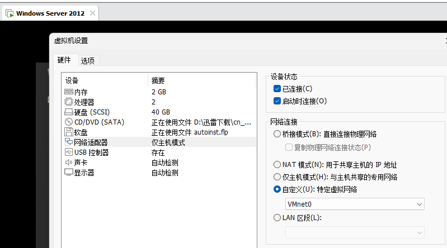447x248 pixels.
Task: Click the 2 GB memory summary
Action: point(159,92)
